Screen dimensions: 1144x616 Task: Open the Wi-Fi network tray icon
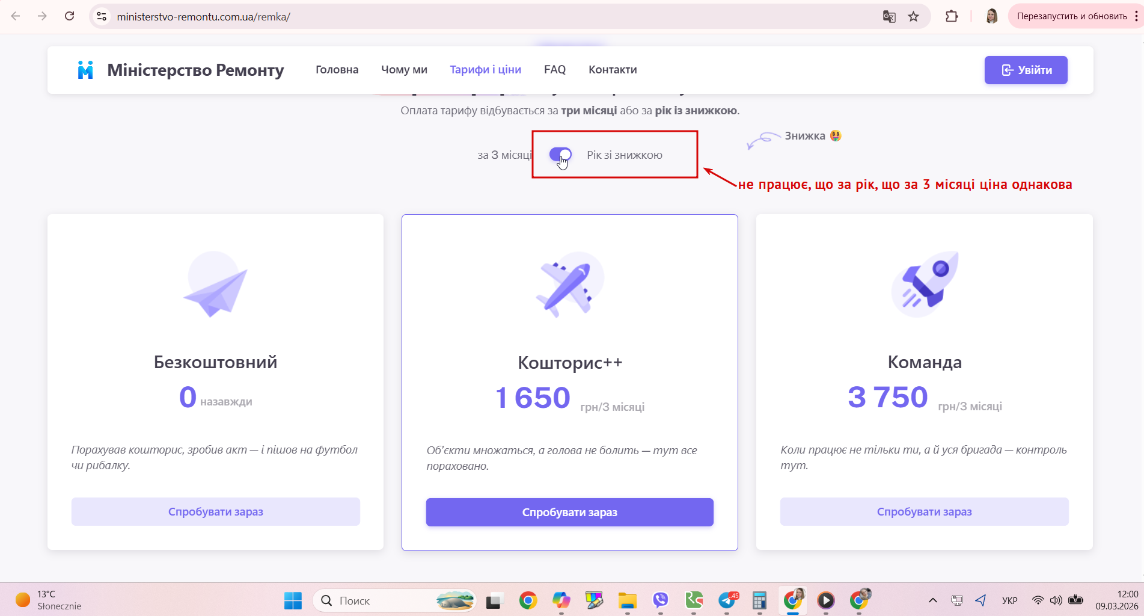(1038, 600)
